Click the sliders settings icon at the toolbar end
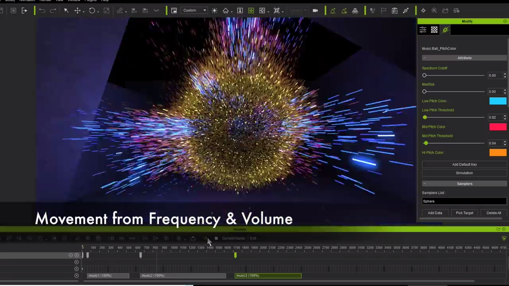Screen dimensions: 509x286 point(457,11)
